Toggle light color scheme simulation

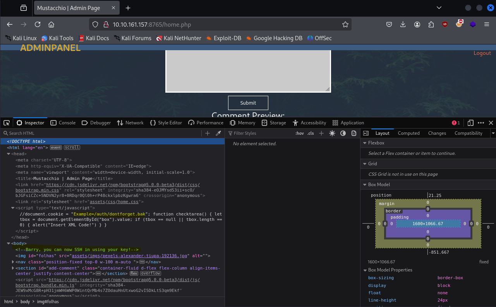(x=332, y=133)
